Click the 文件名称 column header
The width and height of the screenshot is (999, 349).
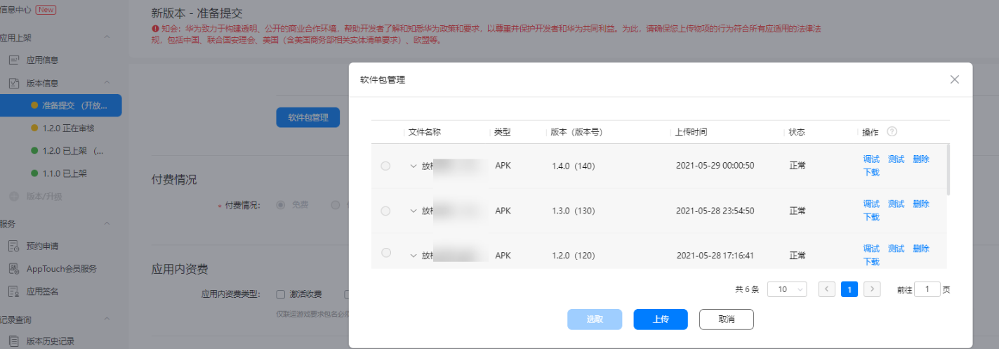point(424,132)
